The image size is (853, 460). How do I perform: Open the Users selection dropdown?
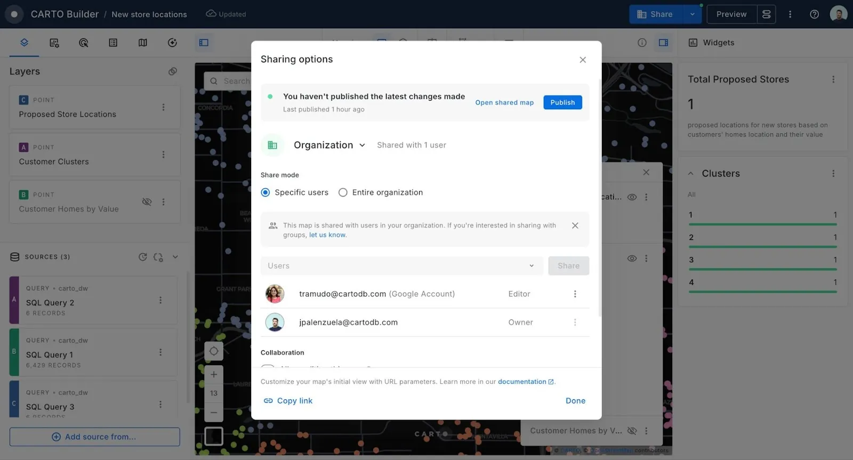coord(401,266)
